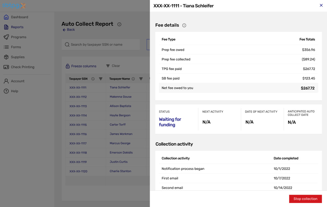
Task: Select the Programs rocket icon
Action: pos(6,37)
